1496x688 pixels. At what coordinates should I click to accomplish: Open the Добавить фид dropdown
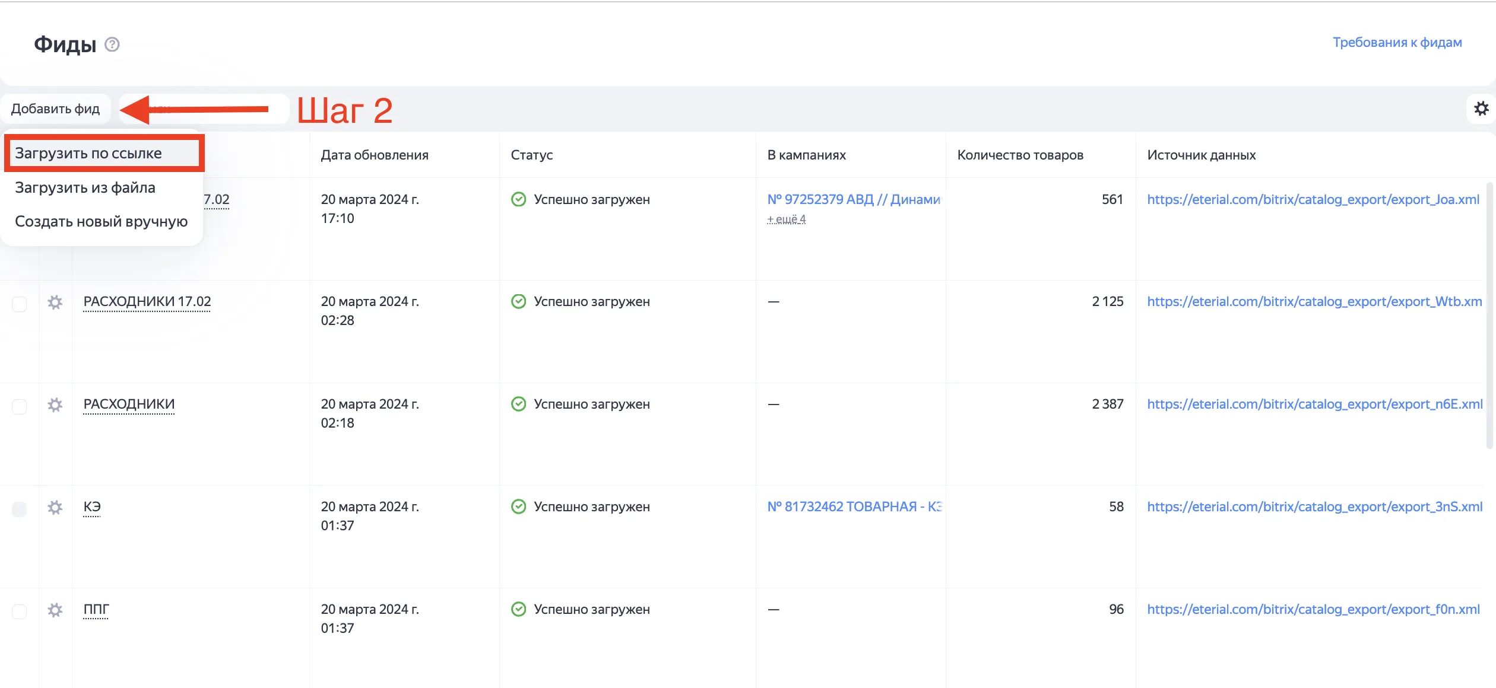pyautogui.click(x=56, y=109)
